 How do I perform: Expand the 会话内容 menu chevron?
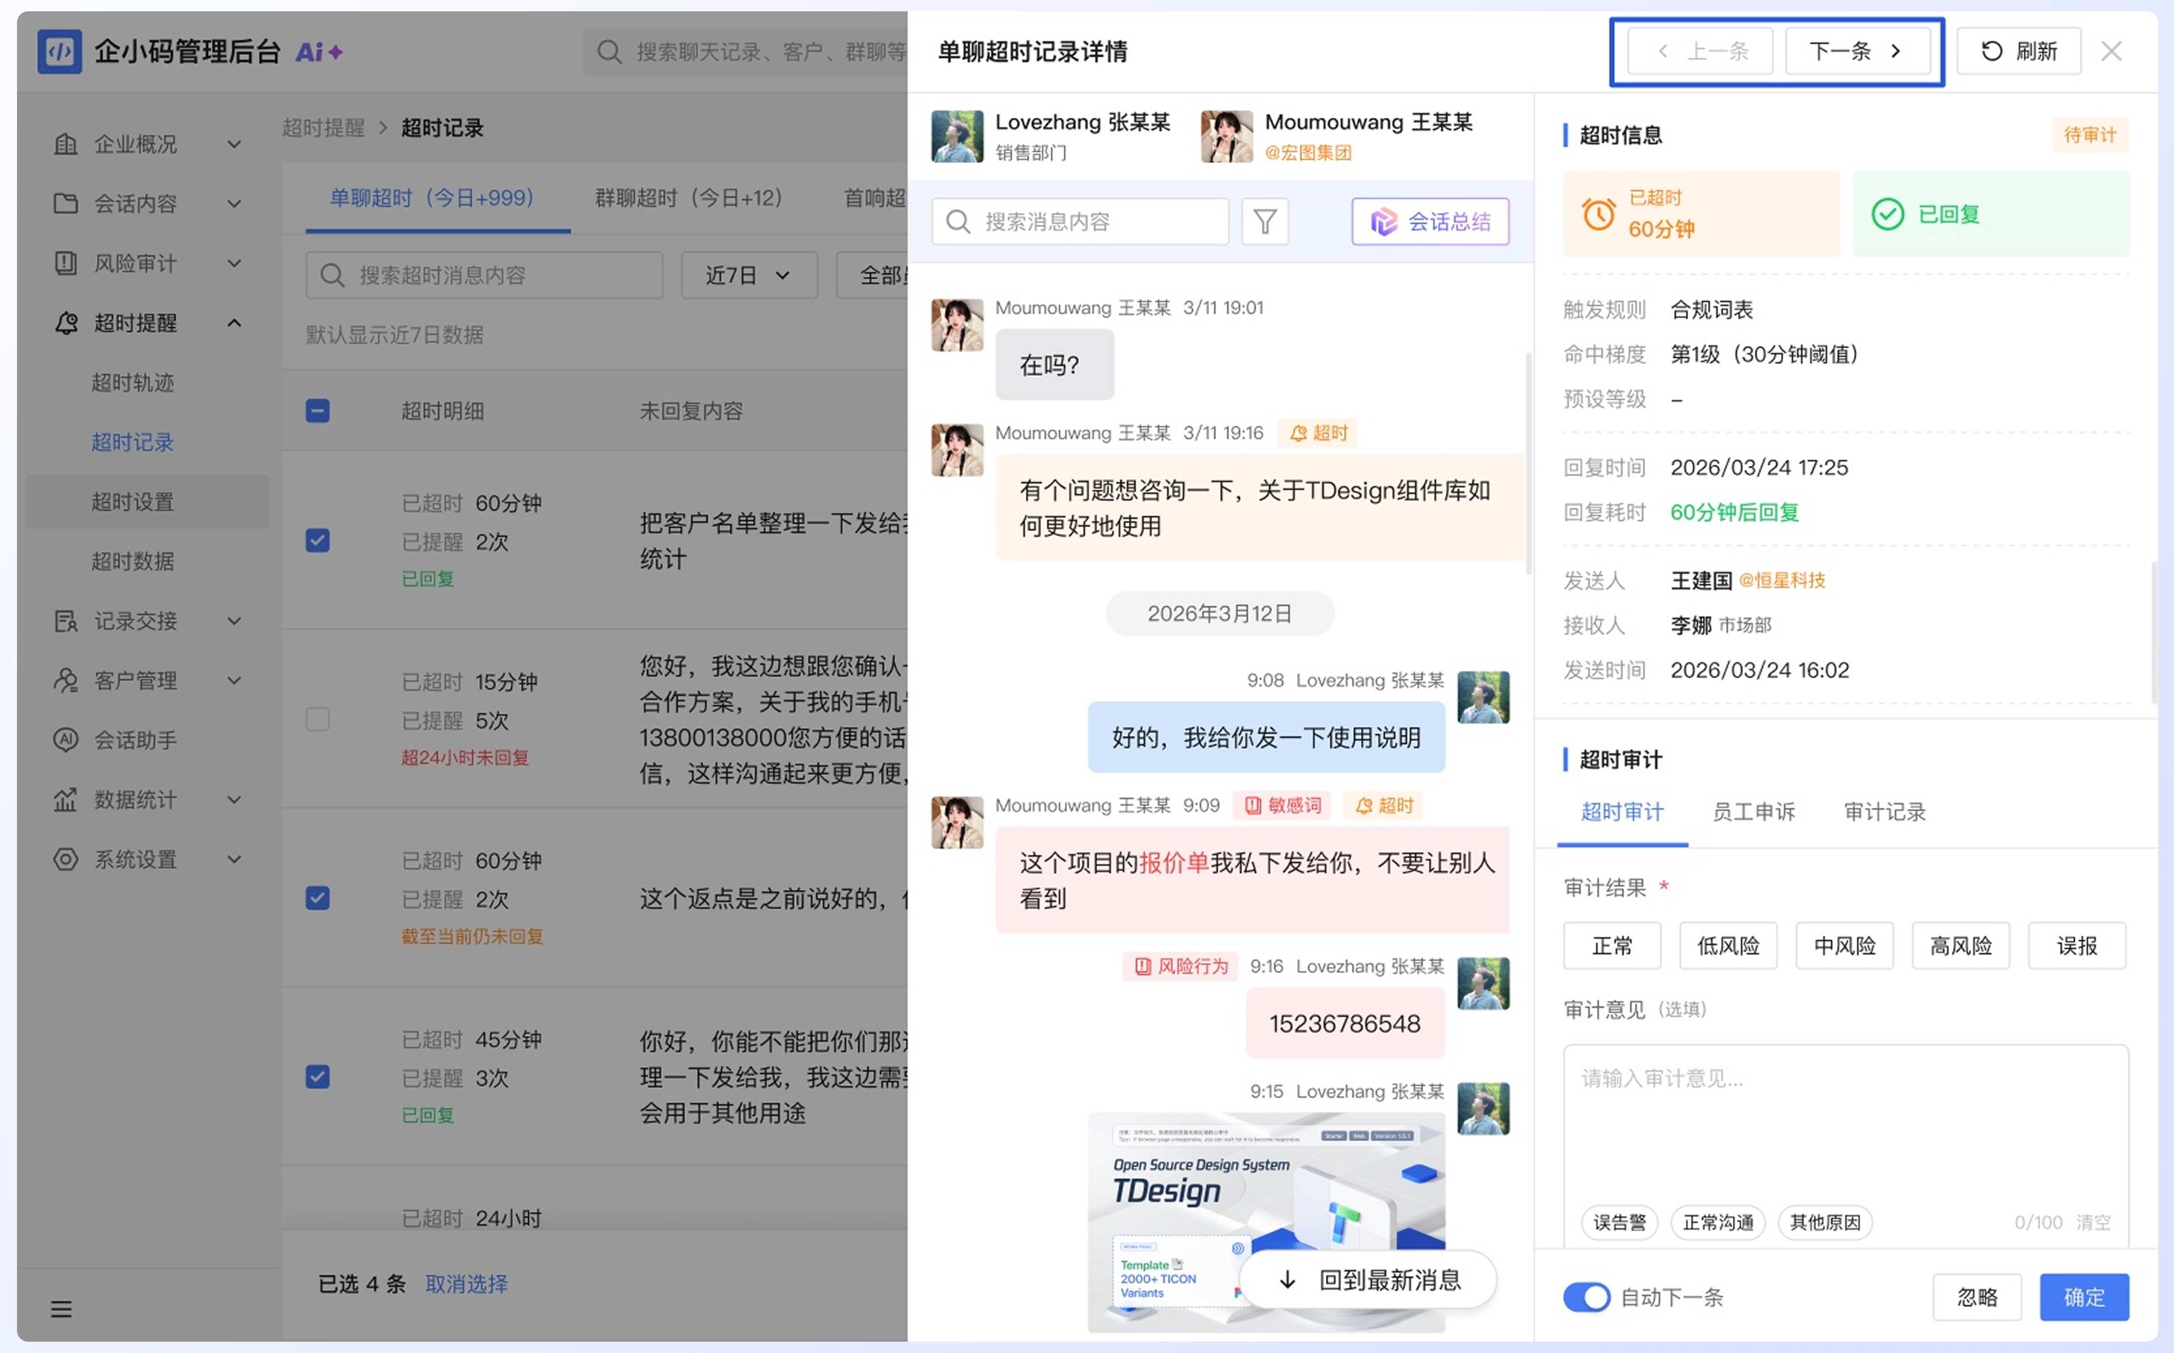point(234,203)
